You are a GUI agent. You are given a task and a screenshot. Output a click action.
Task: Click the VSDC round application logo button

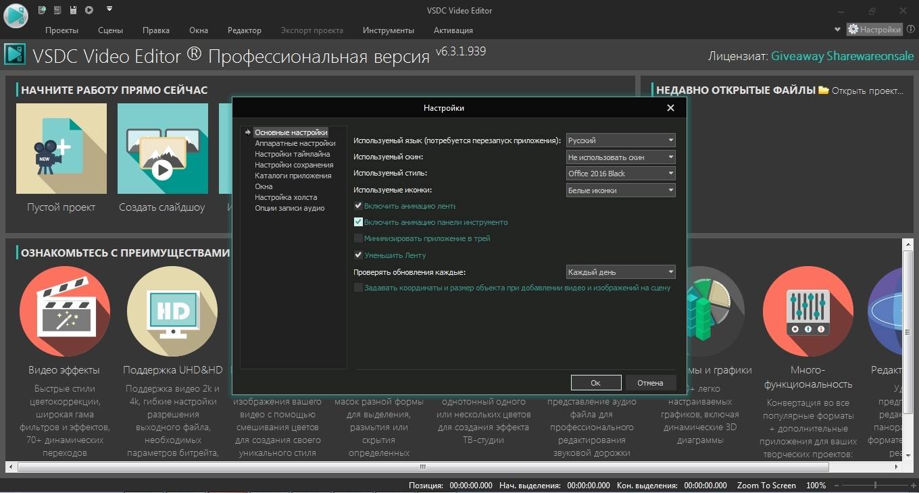[x=15, y=15]
